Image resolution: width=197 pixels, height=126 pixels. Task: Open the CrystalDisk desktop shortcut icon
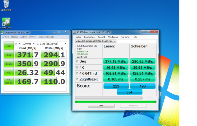pos(6,23)
